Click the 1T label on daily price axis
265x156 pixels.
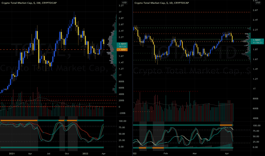click(x=254, y=89)
